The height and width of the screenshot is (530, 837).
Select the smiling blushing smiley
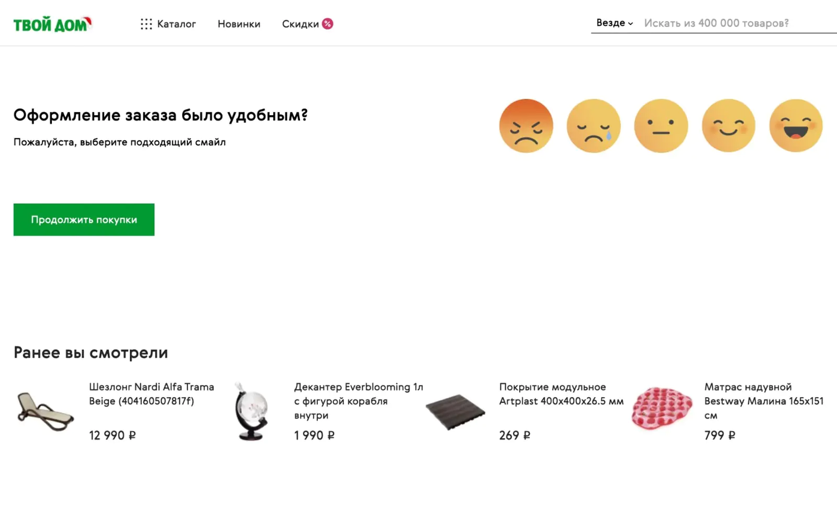coord(729,126)
